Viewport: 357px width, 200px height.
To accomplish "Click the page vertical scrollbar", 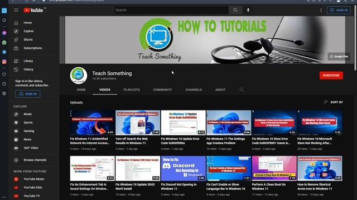I will [355, 37].
